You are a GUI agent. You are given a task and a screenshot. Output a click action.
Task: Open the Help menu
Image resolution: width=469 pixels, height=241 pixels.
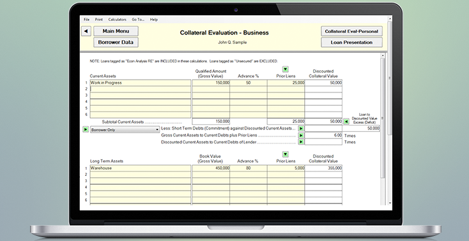154,19
